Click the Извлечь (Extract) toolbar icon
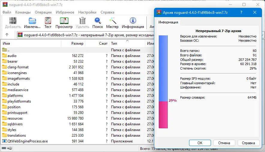Screen dimensions: 265x152 click(x=32, y=21)
